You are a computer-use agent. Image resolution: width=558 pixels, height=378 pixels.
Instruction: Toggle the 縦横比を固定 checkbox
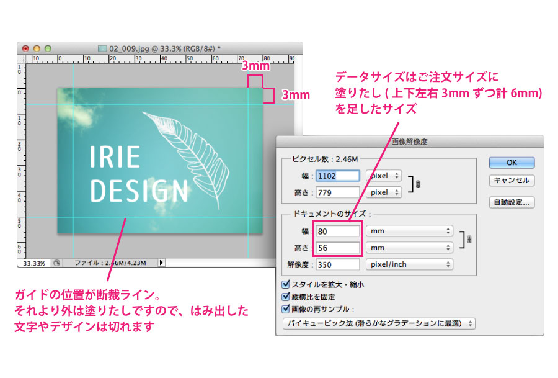286,297
